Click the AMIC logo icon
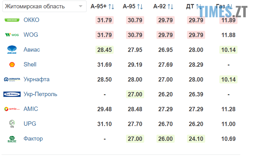256x156 pixels. (12, 109)
